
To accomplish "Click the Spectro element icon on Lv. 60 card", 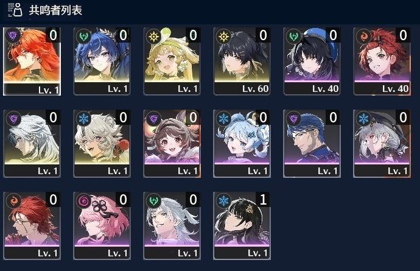I will click(x=223, y=36).
